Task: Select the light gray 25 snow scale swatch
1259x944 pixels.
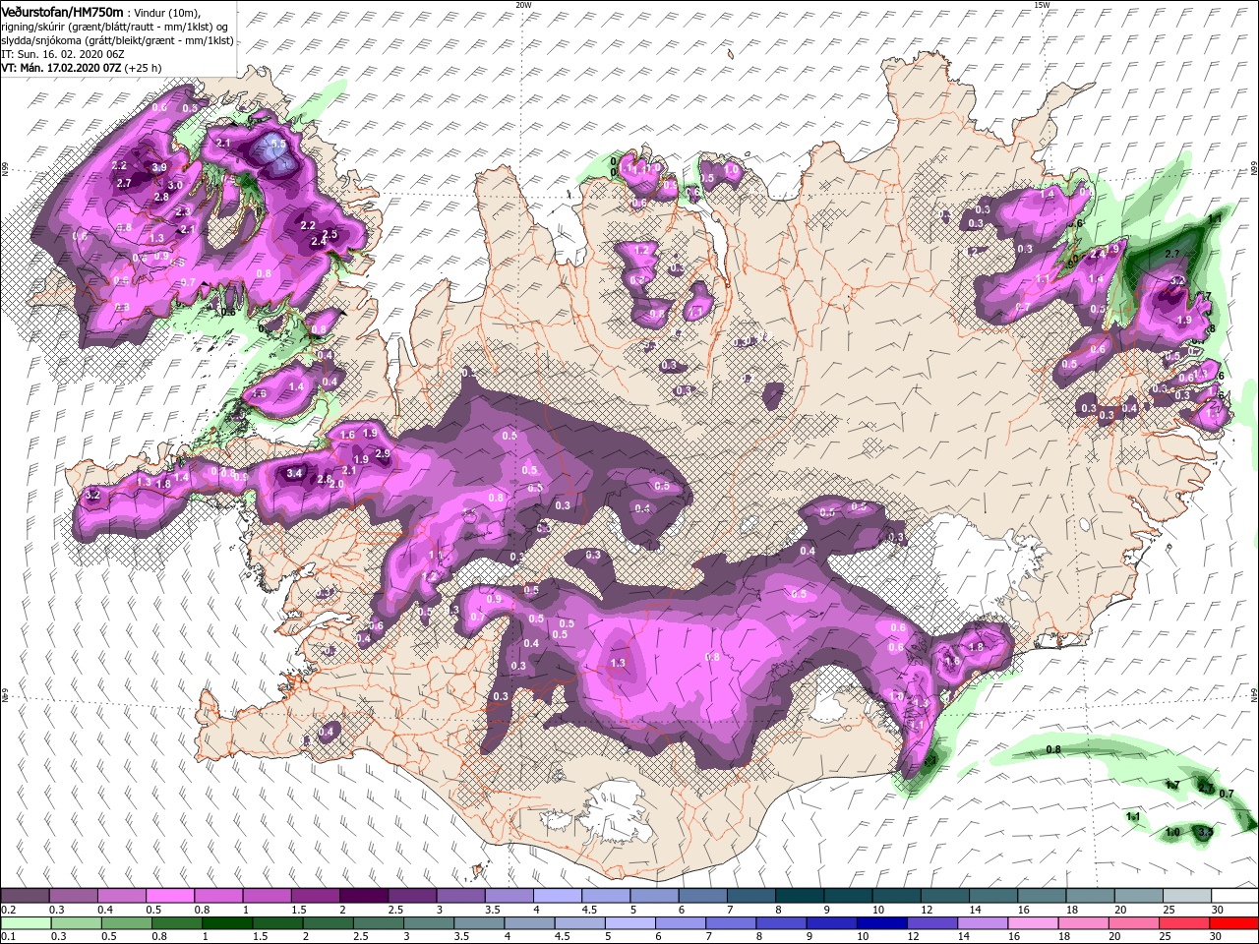Action: [x=1186, y=896]
